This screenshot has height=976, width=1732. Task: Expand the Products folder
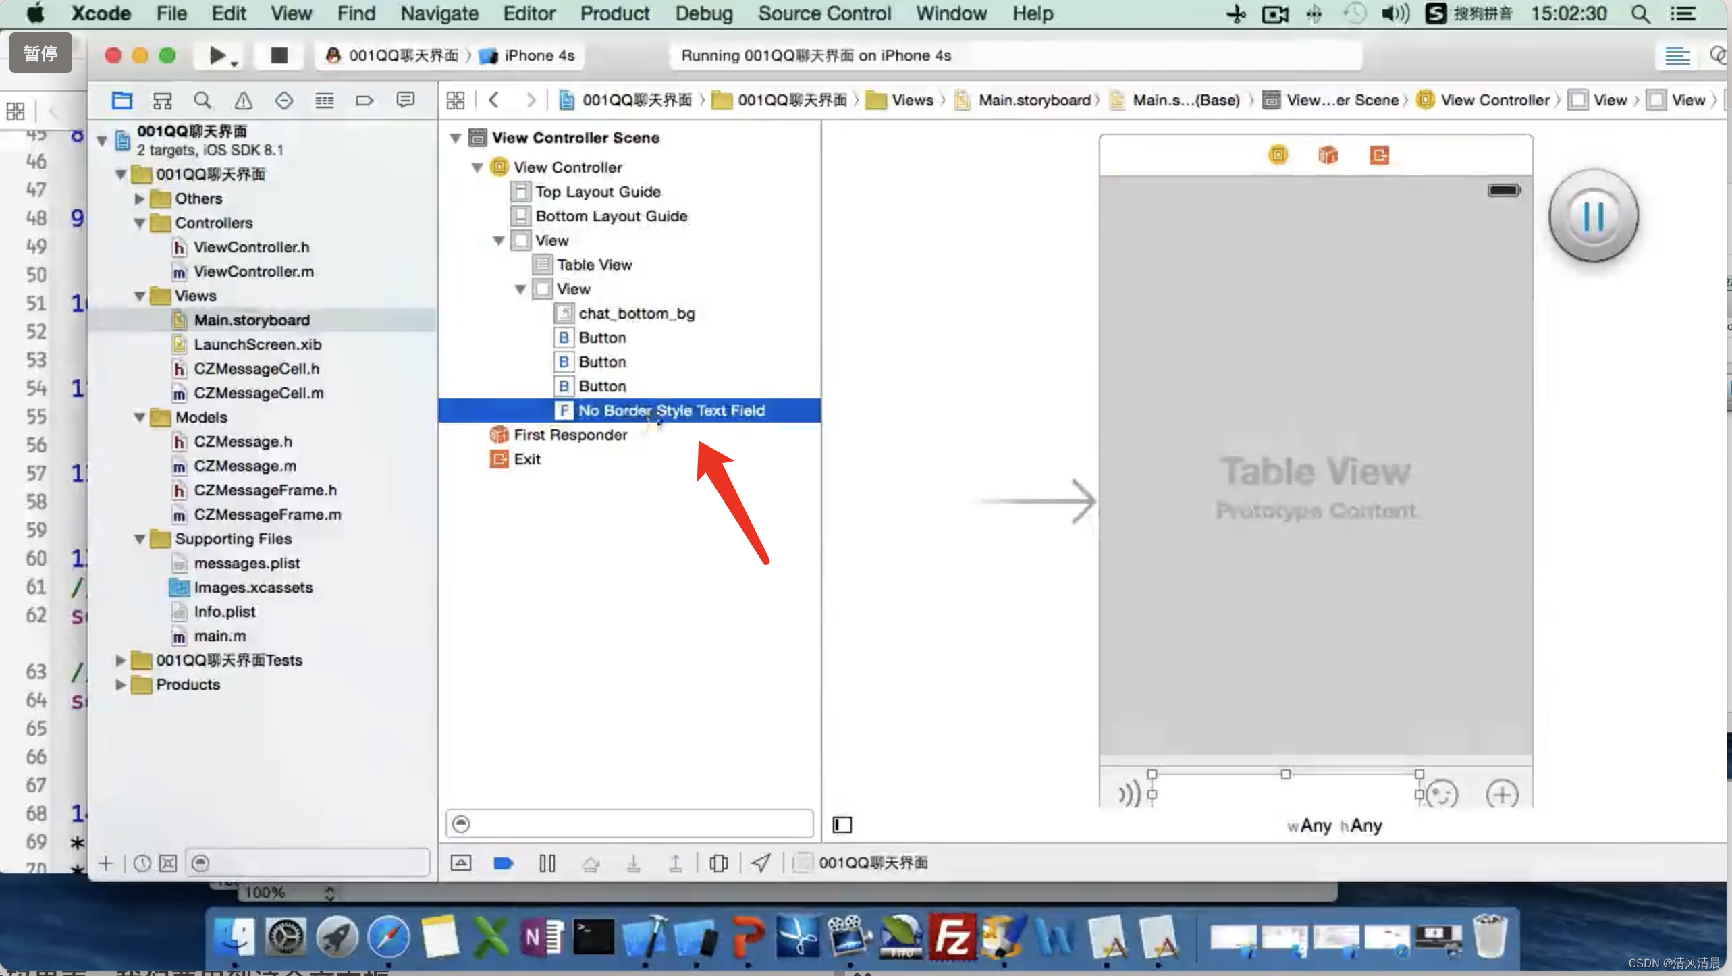point(120,684)
